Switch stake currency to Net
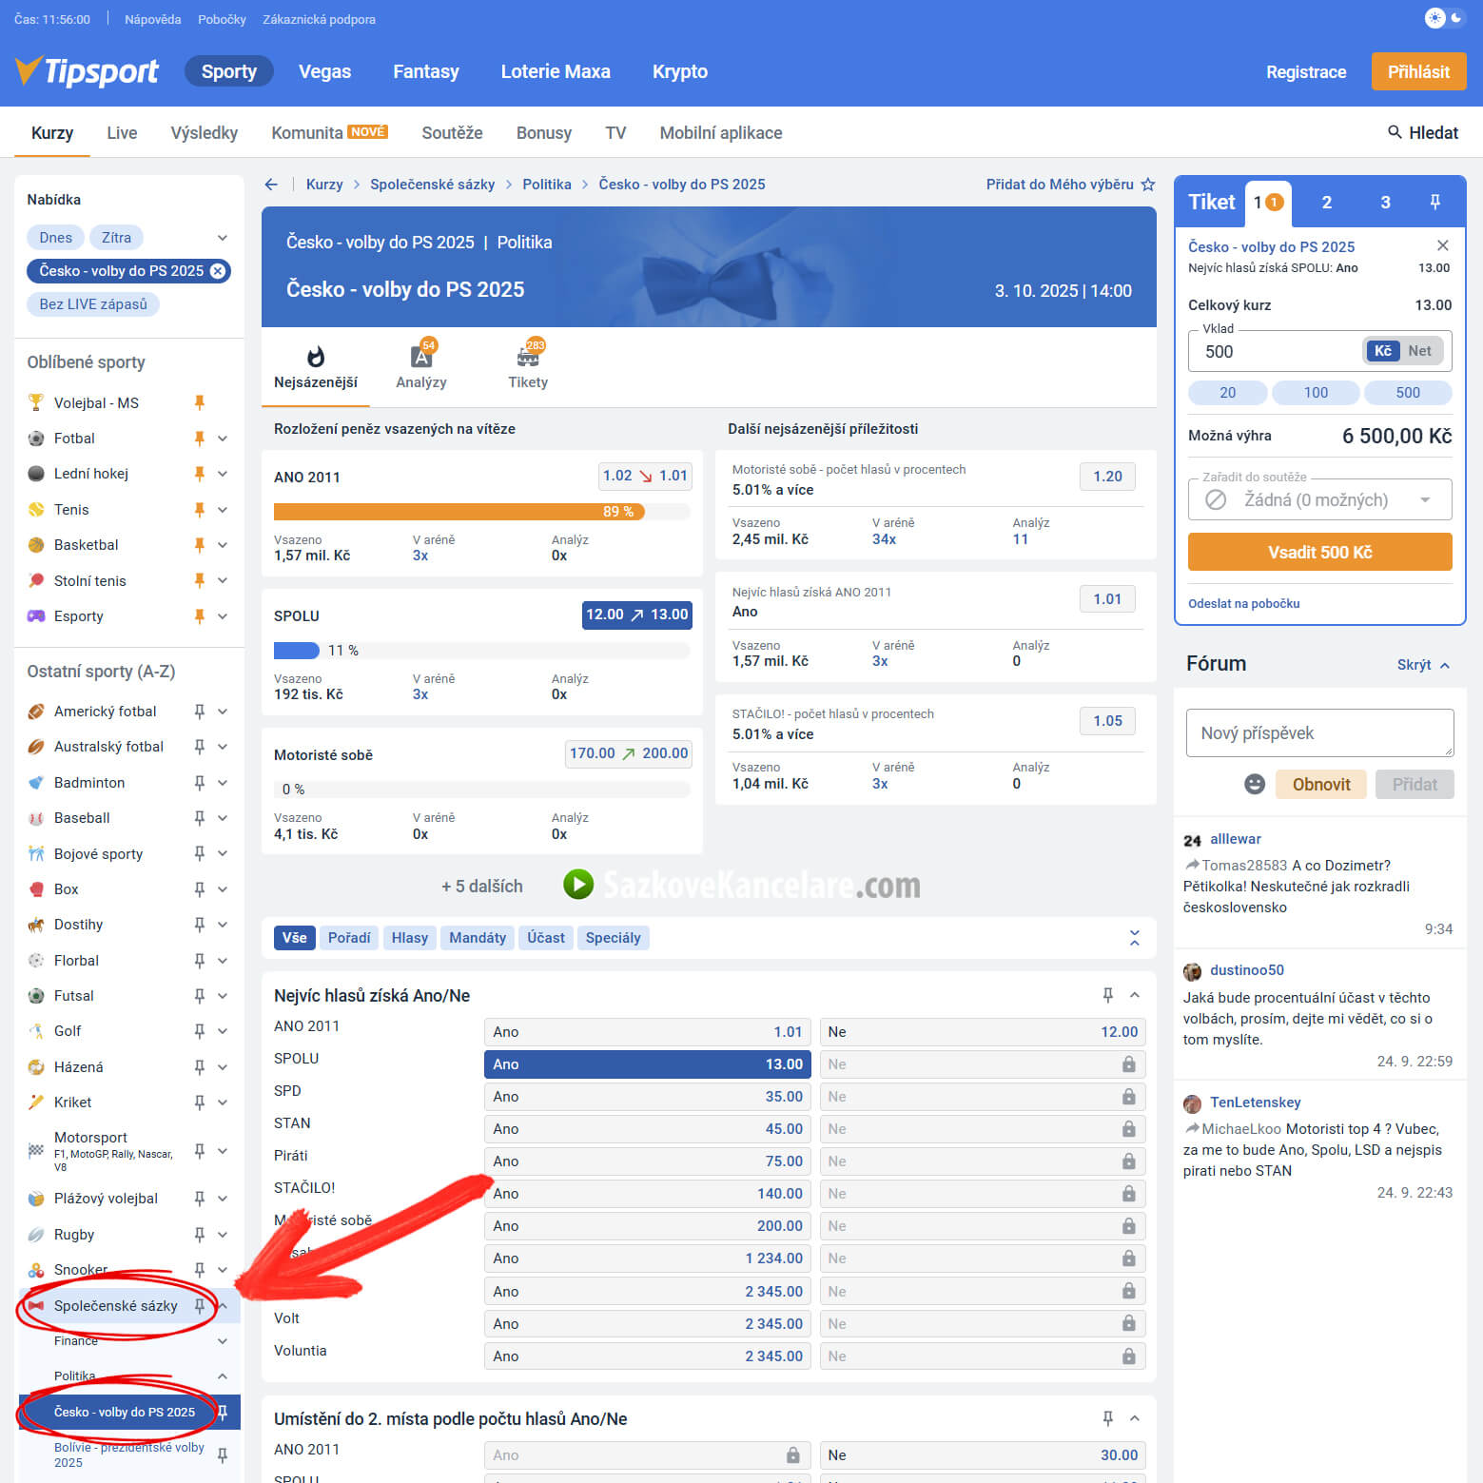1483x1483 pixels. coord(1419,351)
